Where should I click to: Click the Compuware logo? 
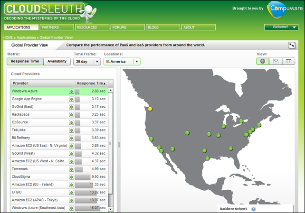[x=285, y=9]
